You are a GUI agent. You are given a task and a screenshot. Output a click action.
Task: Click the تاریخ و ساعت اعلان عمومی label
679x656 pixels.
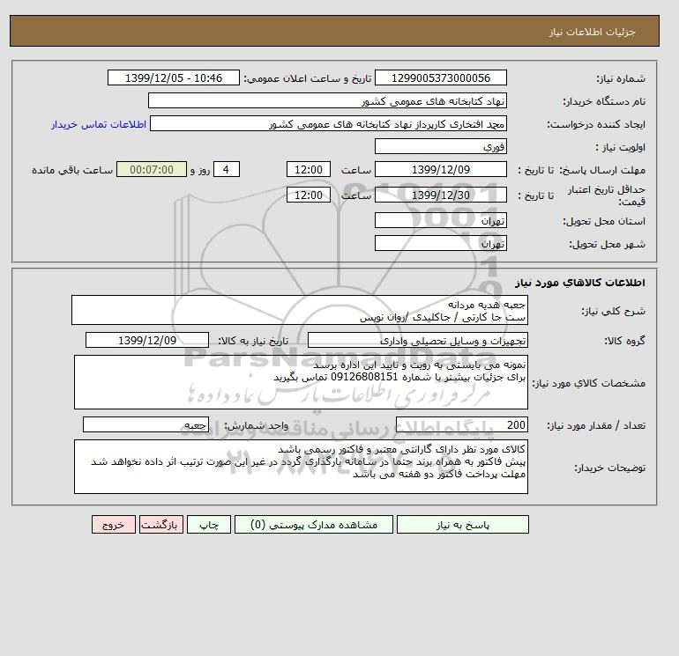[308, 78]
